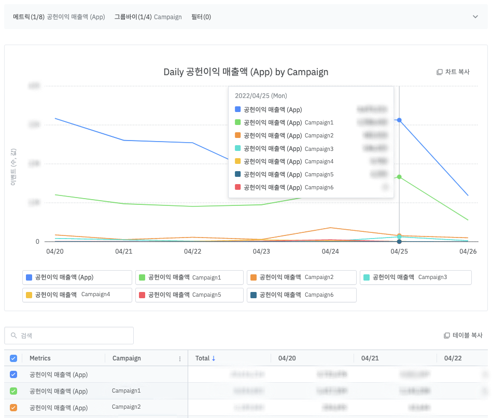Click the chart copy icon
492x418 pixels.
pyautogui.click(x=440, y=72)
